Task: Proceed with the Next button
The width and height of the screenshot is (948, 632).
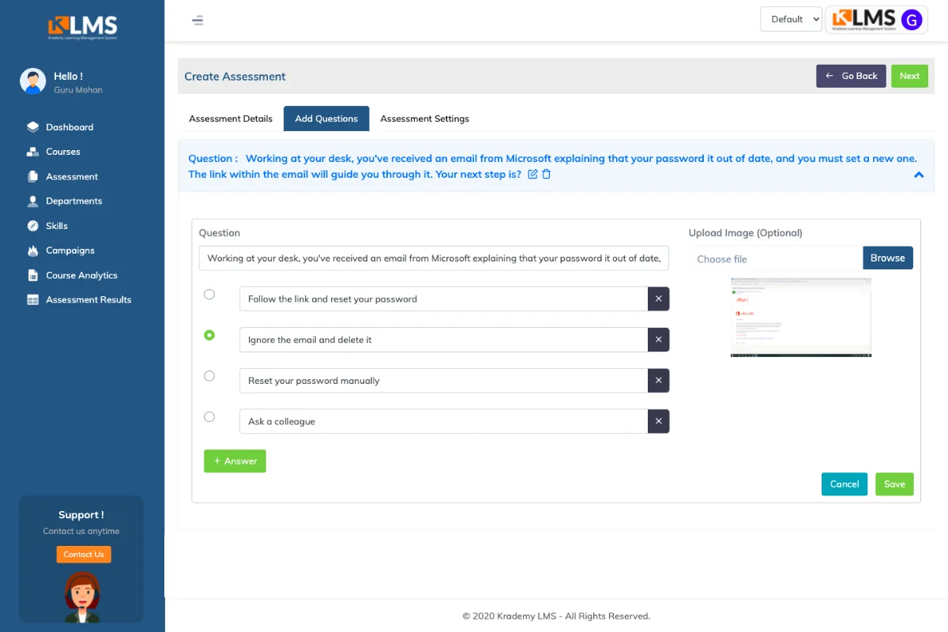Action: click(x=909, y=76)
